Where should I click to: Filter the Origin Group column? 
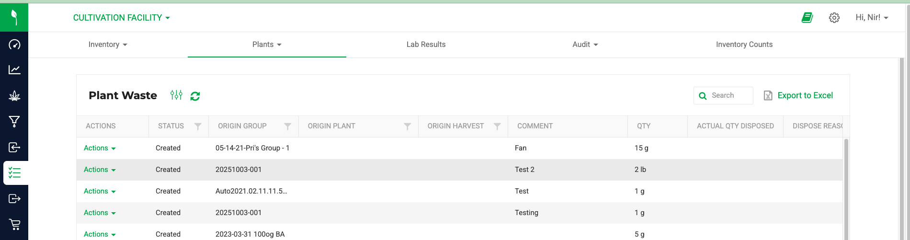tap(287, 126)
